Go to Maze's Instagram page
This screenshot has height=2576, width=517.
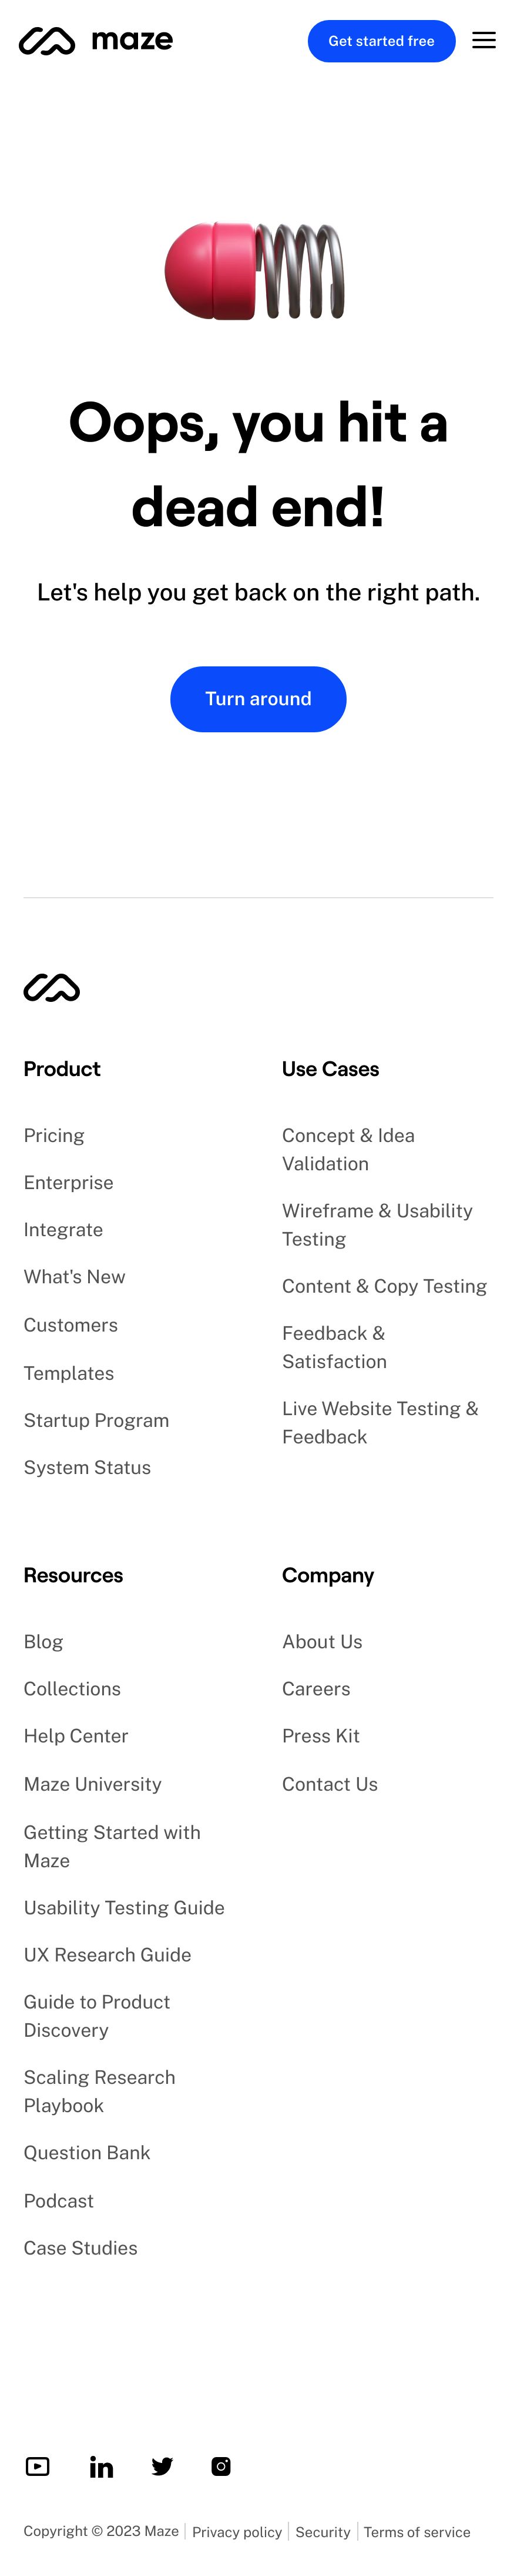[221, 2466]
